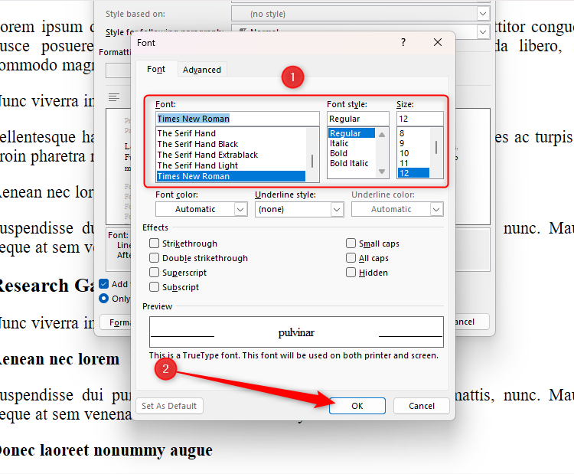The width and height of the screenshot is (574, 474).
Task: Switch to the Advanced tab
Action: [202, 70]
